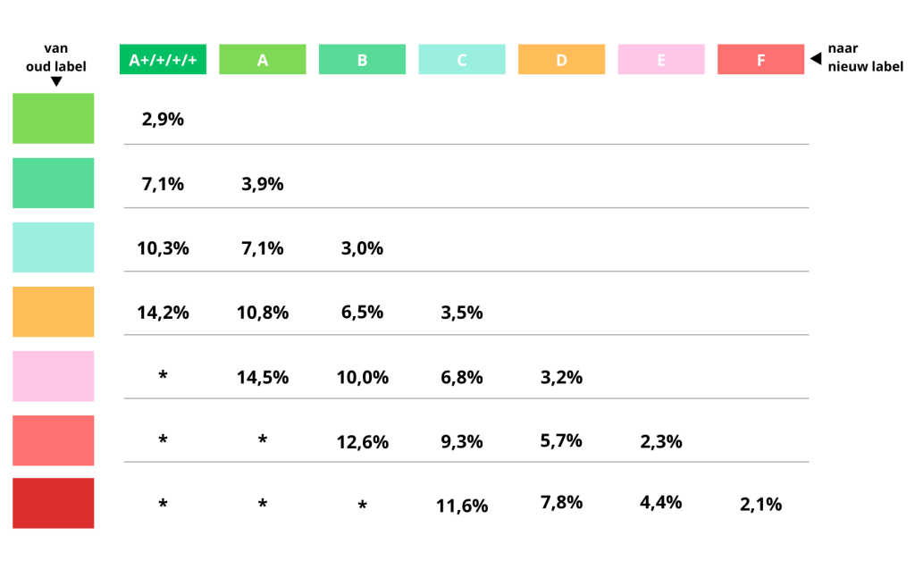Click the 2,1% value under F
Image resolution: width=915 pixels, height=569 pixels.
(x=760, y=505)
